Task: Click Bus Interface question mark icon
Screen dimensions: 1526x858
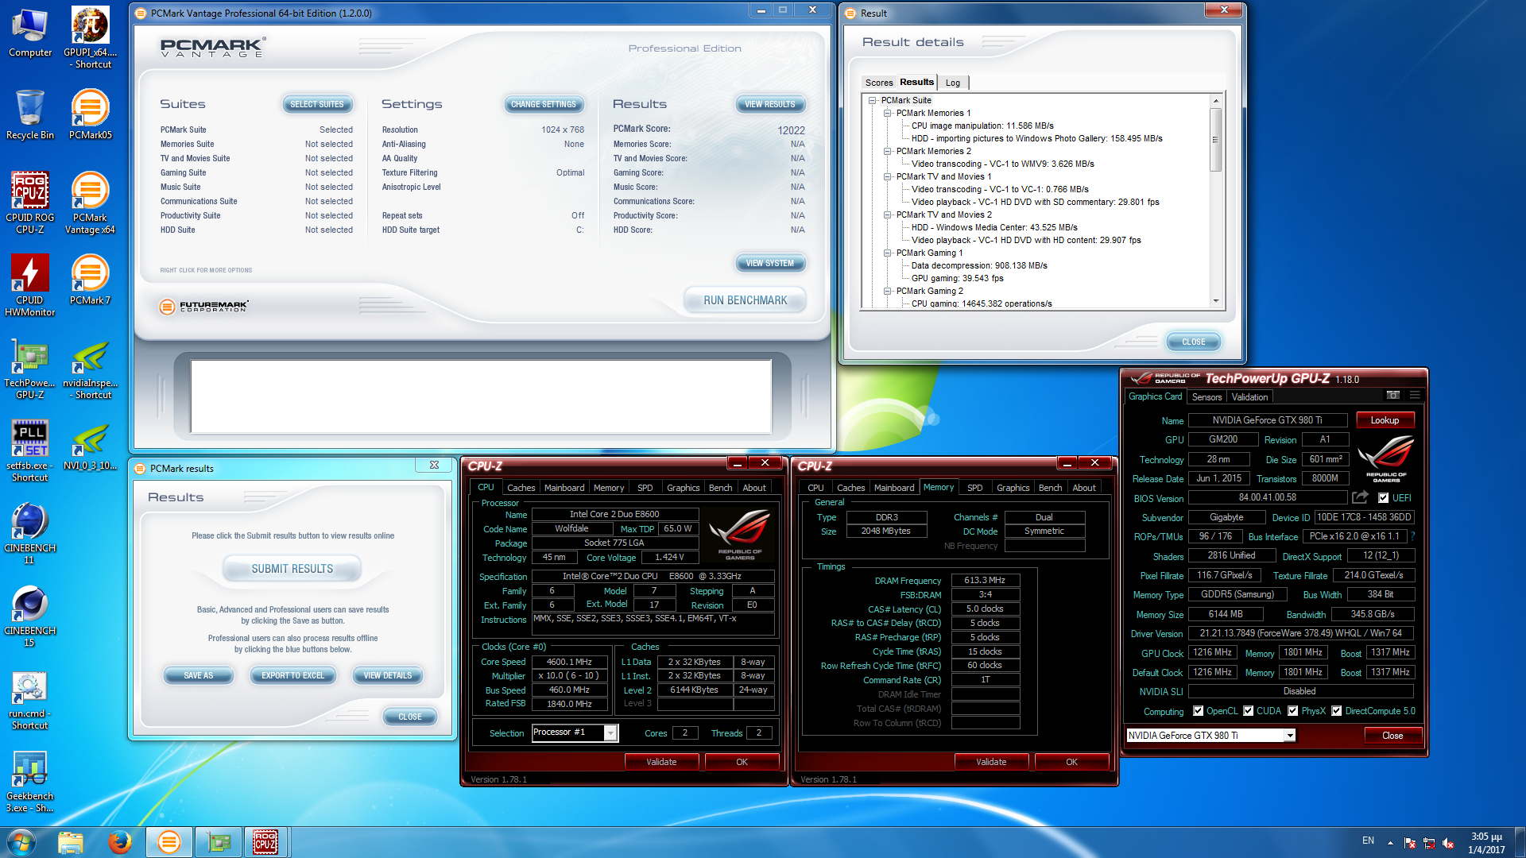Action: [1412, 536]
